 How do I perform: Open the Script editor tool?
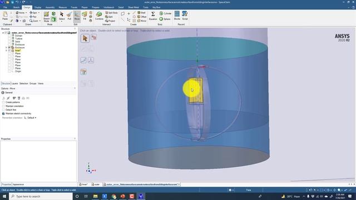(x=185, y=16)
